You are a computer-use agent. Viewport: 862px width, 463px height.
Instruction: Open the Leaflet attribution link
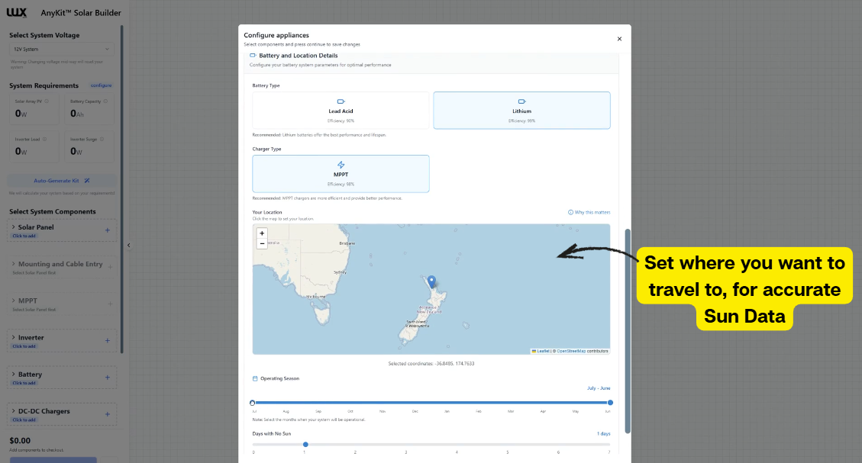click(543, 352)
